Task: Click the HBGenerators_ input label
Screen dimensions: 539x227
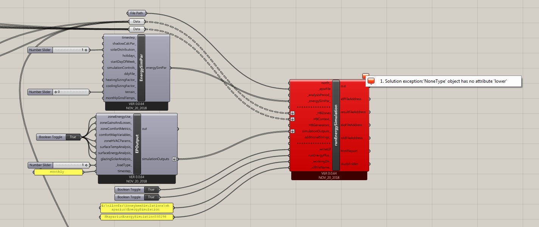Action: click(x=320, y=125)
